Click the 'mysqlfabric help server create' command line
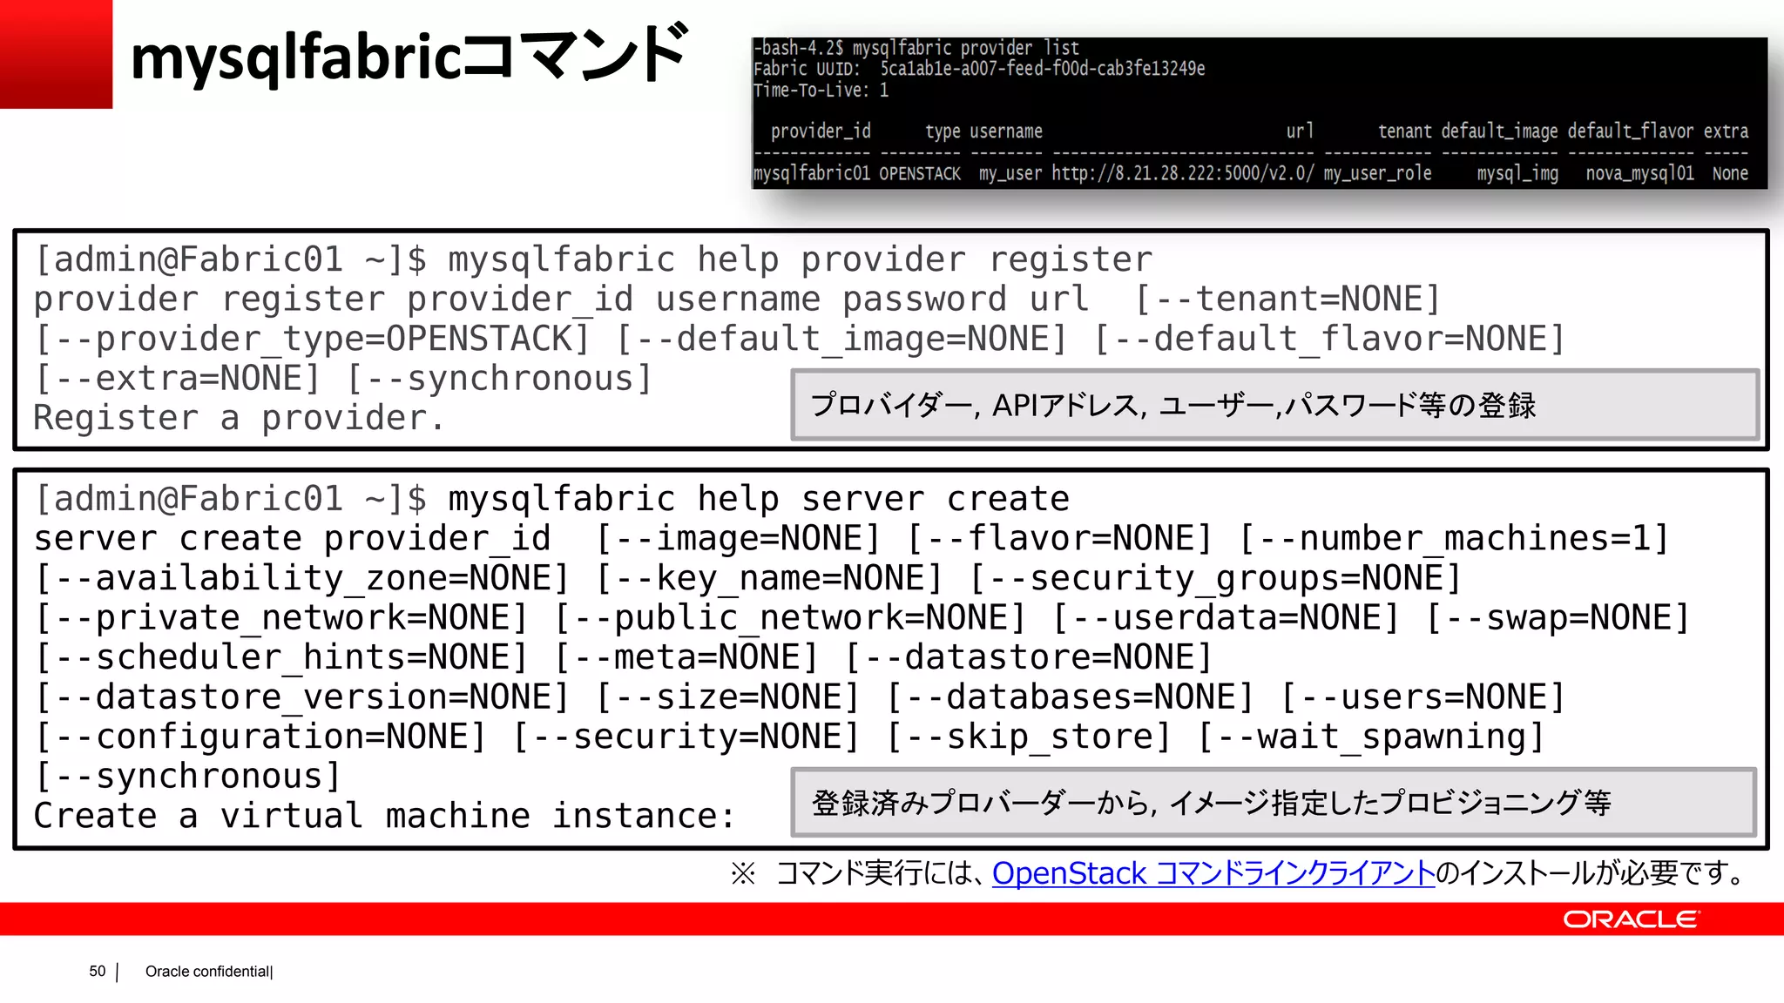 [x=551, y=499]
